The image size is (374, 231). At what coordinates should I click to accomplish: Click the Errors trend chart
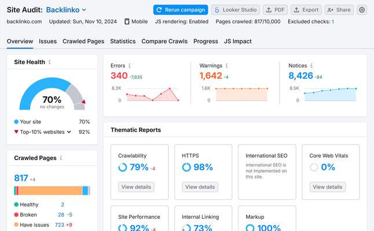[x=153, y=95]
